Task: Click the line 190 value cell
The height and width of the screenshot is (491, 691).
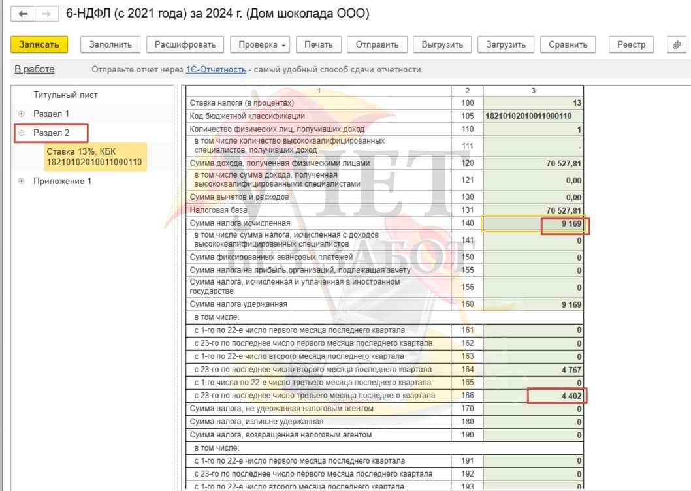Action: coord(533,435)
